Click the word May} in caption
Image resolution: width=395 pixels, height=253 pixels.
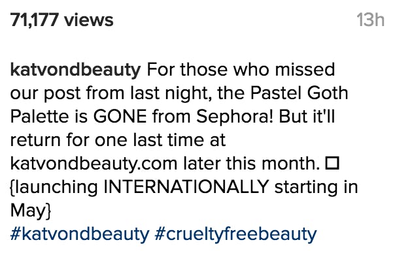click(31, 210)
